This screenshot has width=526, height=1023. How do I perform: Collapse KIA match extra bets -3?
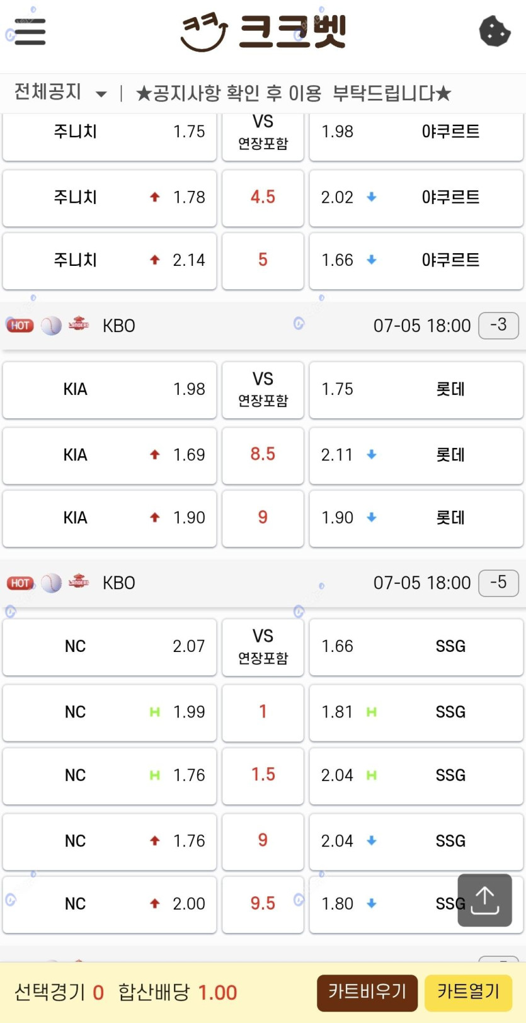498,325
